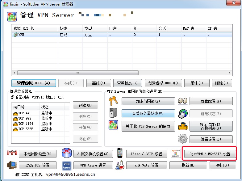Open 3 层交换机设置(3)
242x181 pixels.
click(93, 154)
